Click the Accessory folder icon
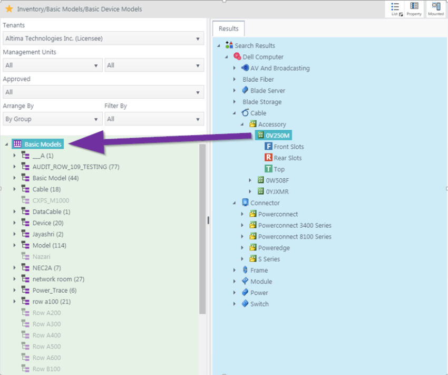Image resolution: width=448 pixels, height=375 pixels. [x=253, y=124]
